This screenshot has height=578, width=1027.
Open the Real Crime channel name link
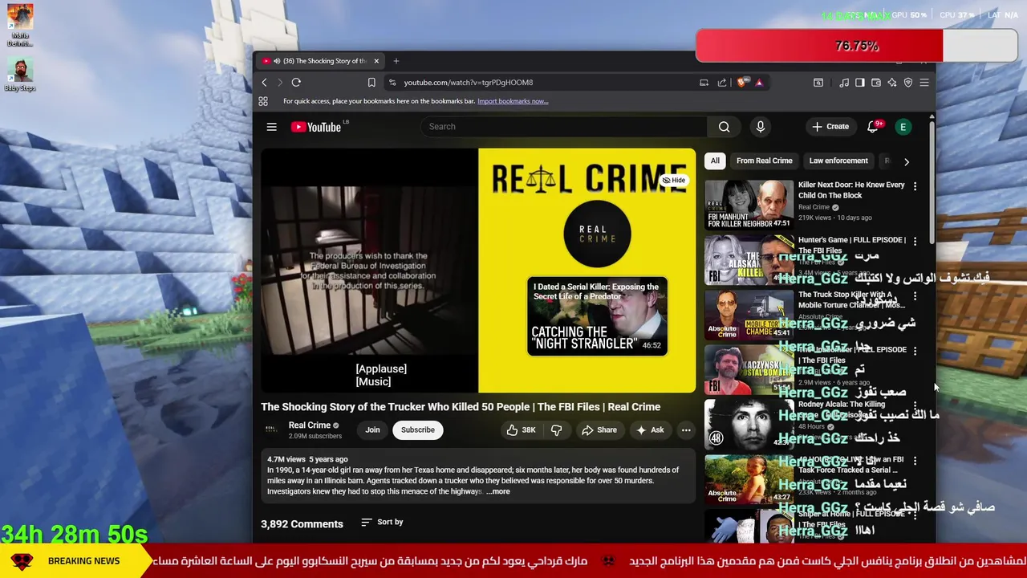coord(310,425)
